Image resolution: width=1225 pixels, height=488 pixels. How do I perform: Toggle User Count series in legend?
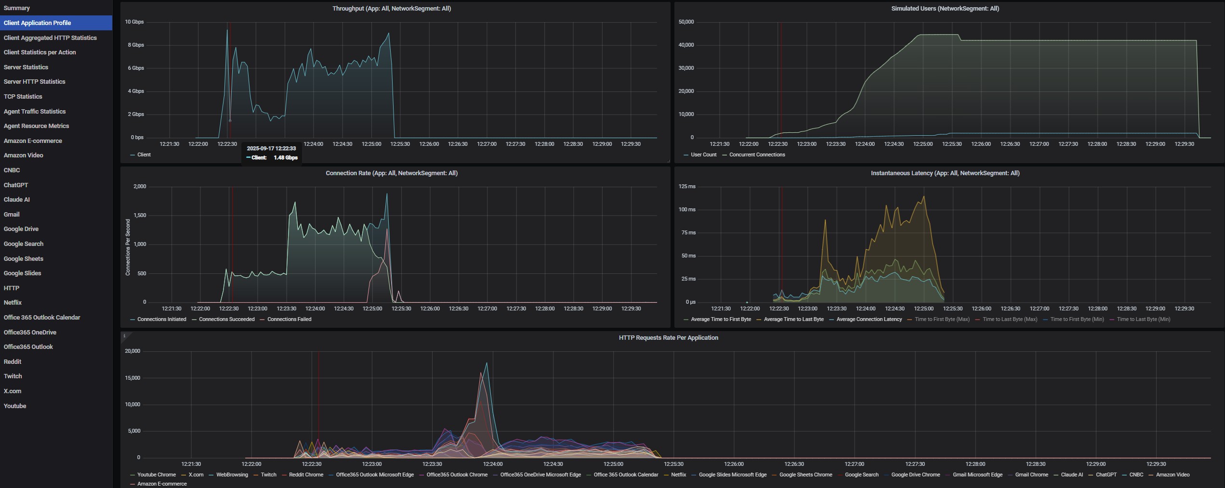pyautogui.click(x=703, y=155)
